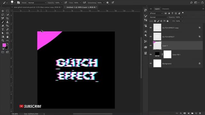
Task: Open the layer Opacity dropdown arrow
Action: [182, 17]
